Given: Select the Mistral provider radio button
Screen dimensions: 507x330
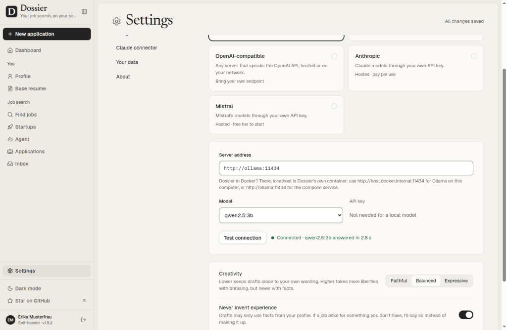Looking at the screenshot, I should (334, 106).
